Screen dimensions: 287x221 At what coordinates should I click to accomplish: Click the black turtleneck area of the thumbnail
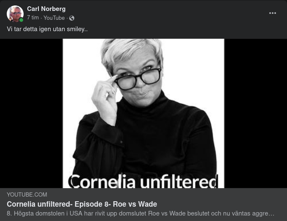tap(156, 137)
